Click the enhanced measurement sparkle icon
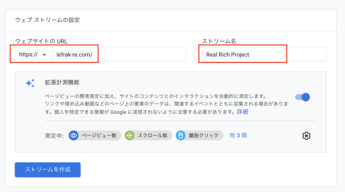This screenshot has height=192, width=345. 30,83
